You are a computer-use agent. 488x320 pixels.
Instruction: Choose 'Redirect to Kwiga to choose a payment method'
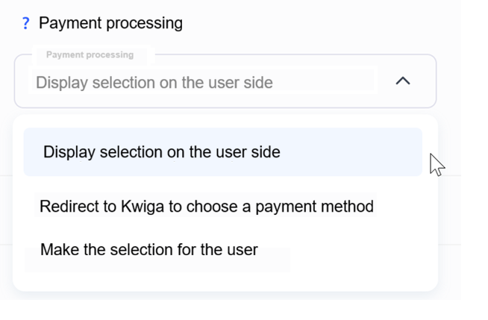click(206, 206)
